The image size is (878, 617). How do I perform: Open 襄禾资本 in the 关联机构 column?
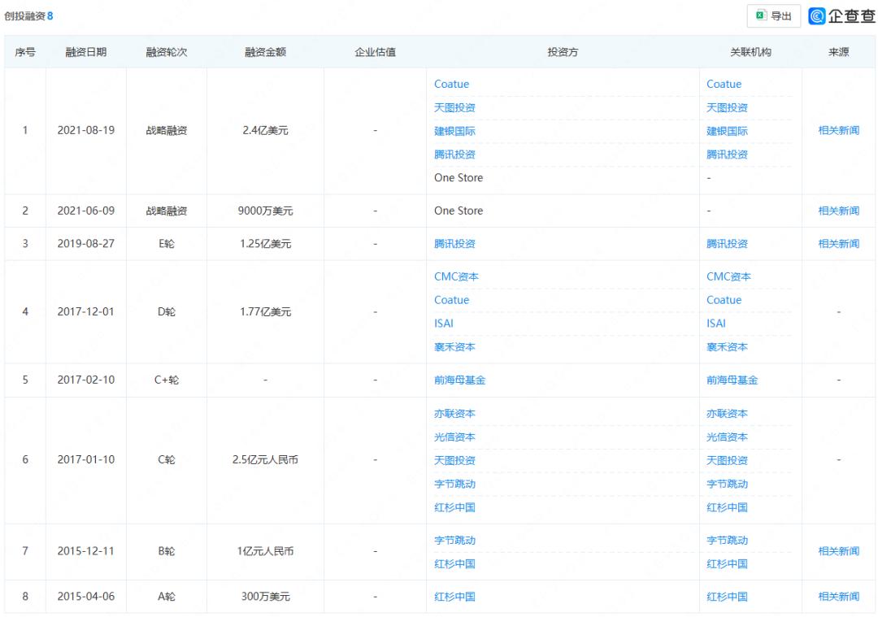pos(727,347)
